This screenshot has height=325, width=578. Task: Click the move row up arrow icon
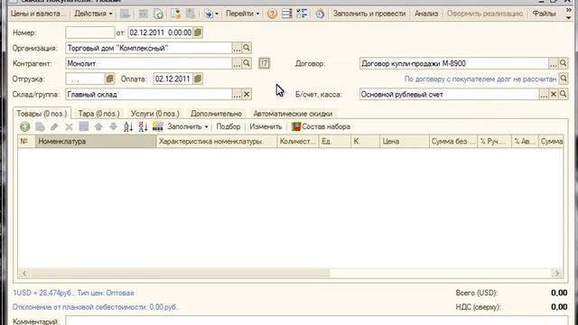(98, 126)
